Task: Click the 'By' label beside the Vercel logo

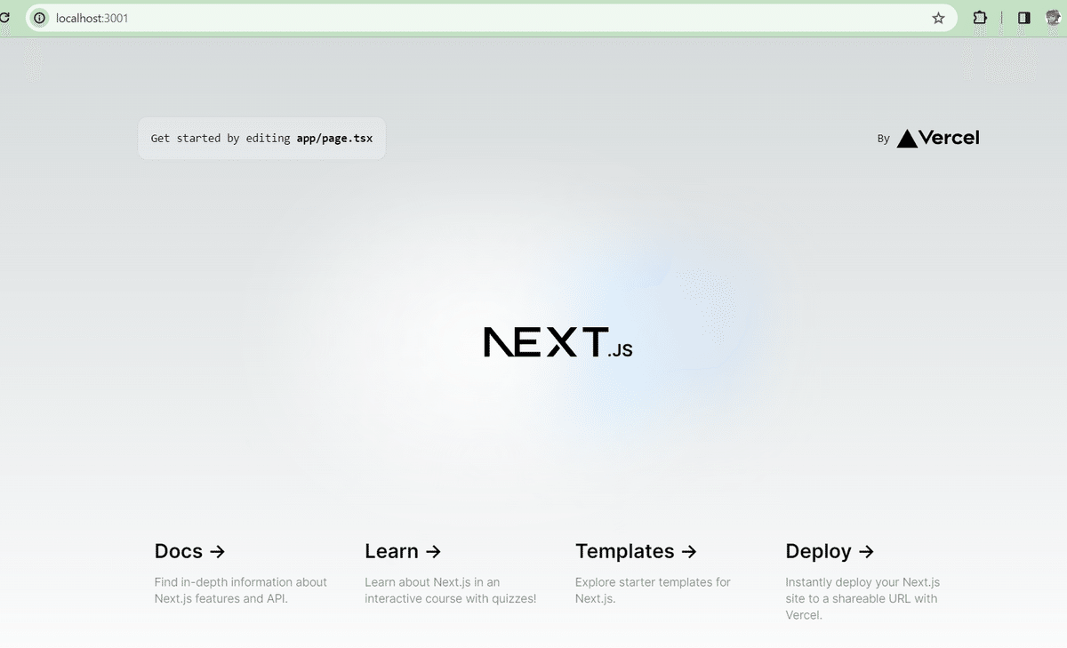Action: [883, 139]
